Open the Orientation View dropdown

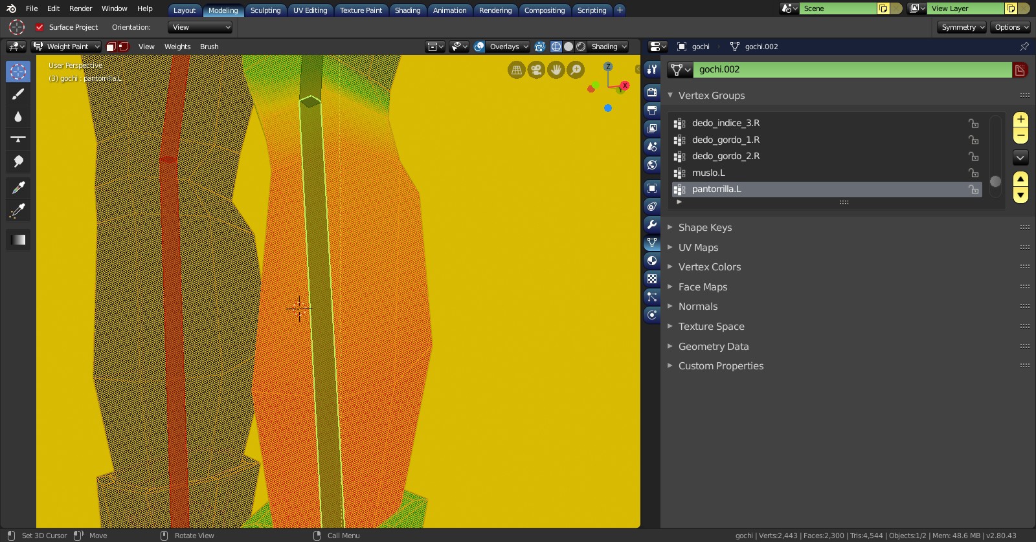coord(200,27)
